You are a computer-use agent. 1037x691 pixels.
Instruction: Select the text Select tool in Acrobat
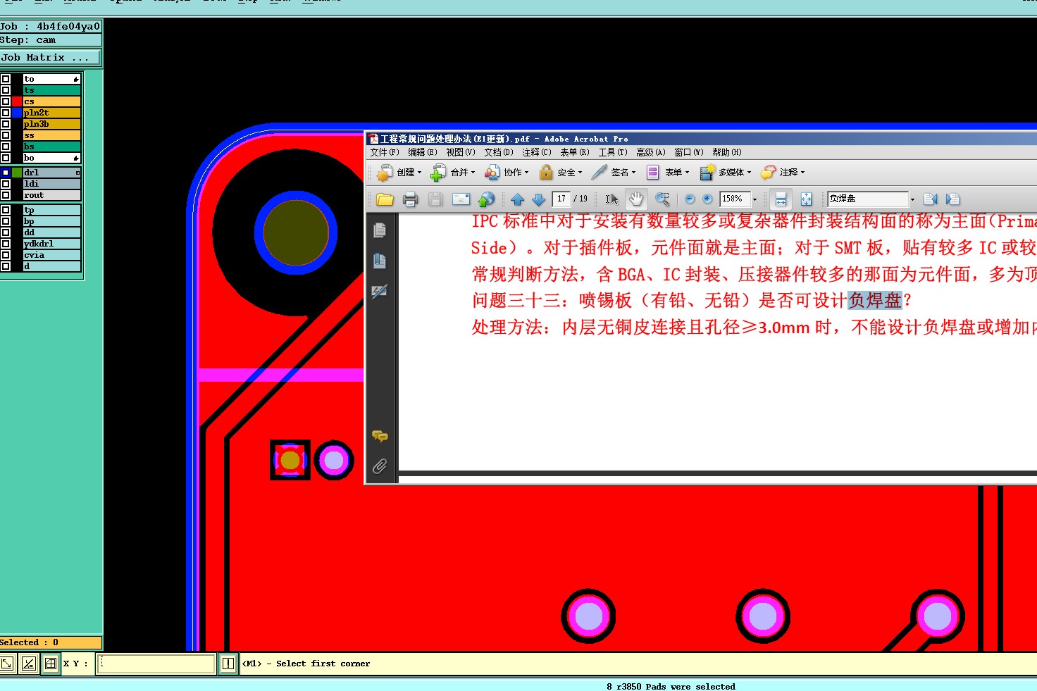click(611, 199)
